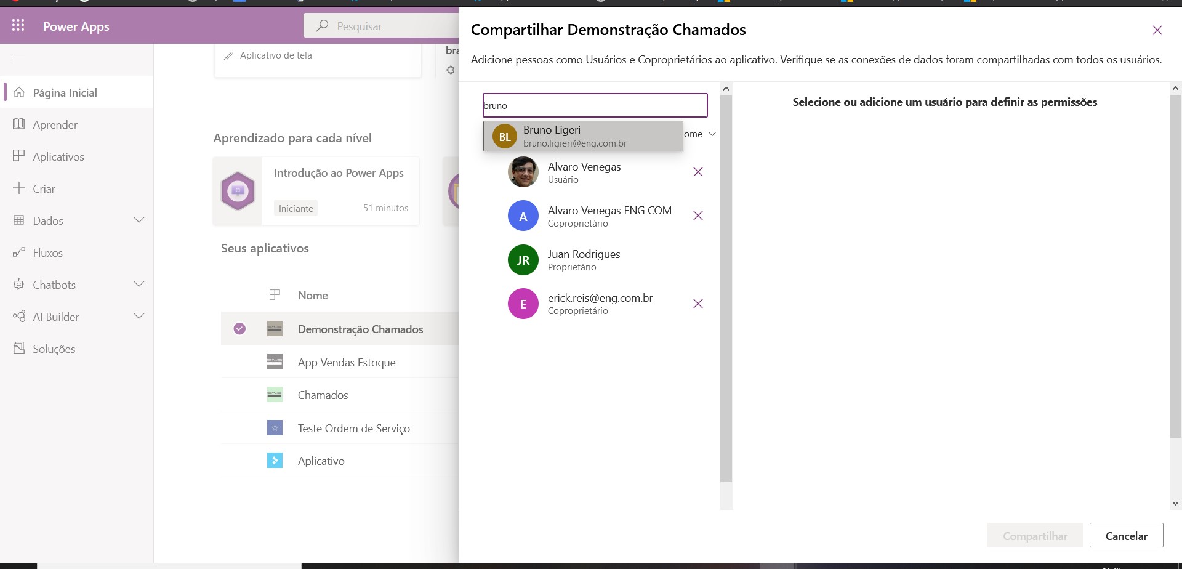This screenshot has width=1182, height=569.
Task: Remove Alvaro Venegas user with X
Action: click(698, 172)
